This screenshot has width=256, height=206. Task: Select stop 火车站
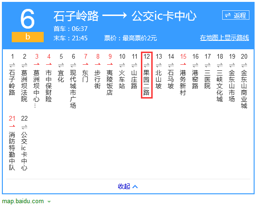[x=122, y=79]
